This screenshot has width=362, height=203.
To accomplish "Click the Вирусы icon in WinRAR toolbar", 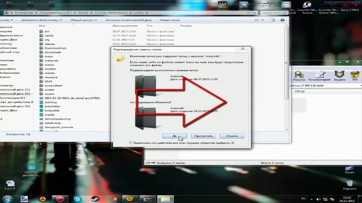I will point(299,76).
